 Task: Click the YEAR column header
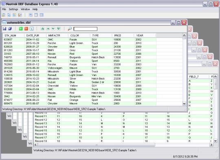click(x=145, y=36)
